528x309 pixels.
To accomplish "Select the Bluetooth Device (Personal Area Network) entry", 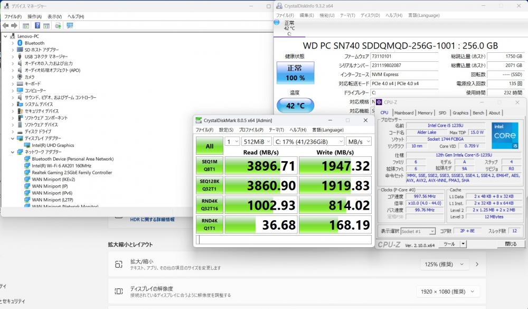I will tap(72, 158).
